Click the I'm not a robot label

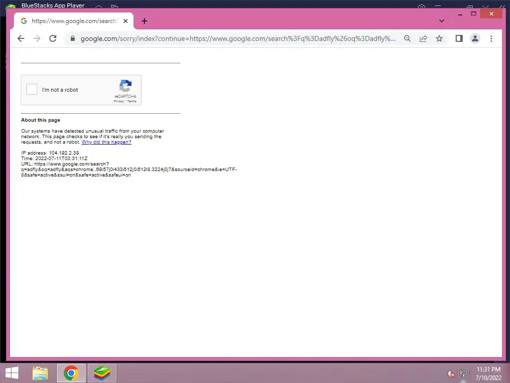pyautogui.click(x=60, y=90)
